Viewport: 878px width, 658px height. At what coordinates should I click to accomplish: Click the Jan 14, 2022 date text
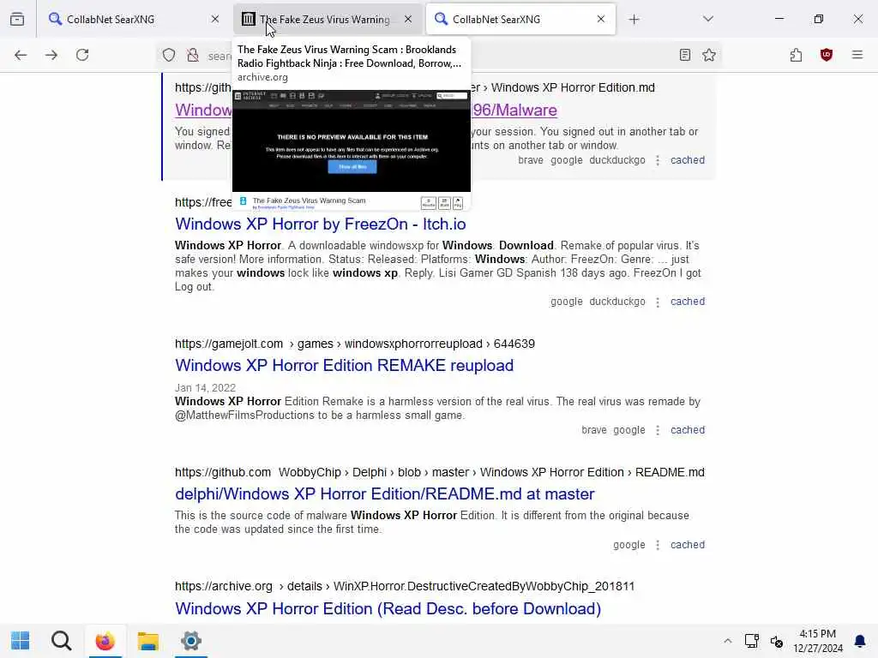[x=205, y=388]
